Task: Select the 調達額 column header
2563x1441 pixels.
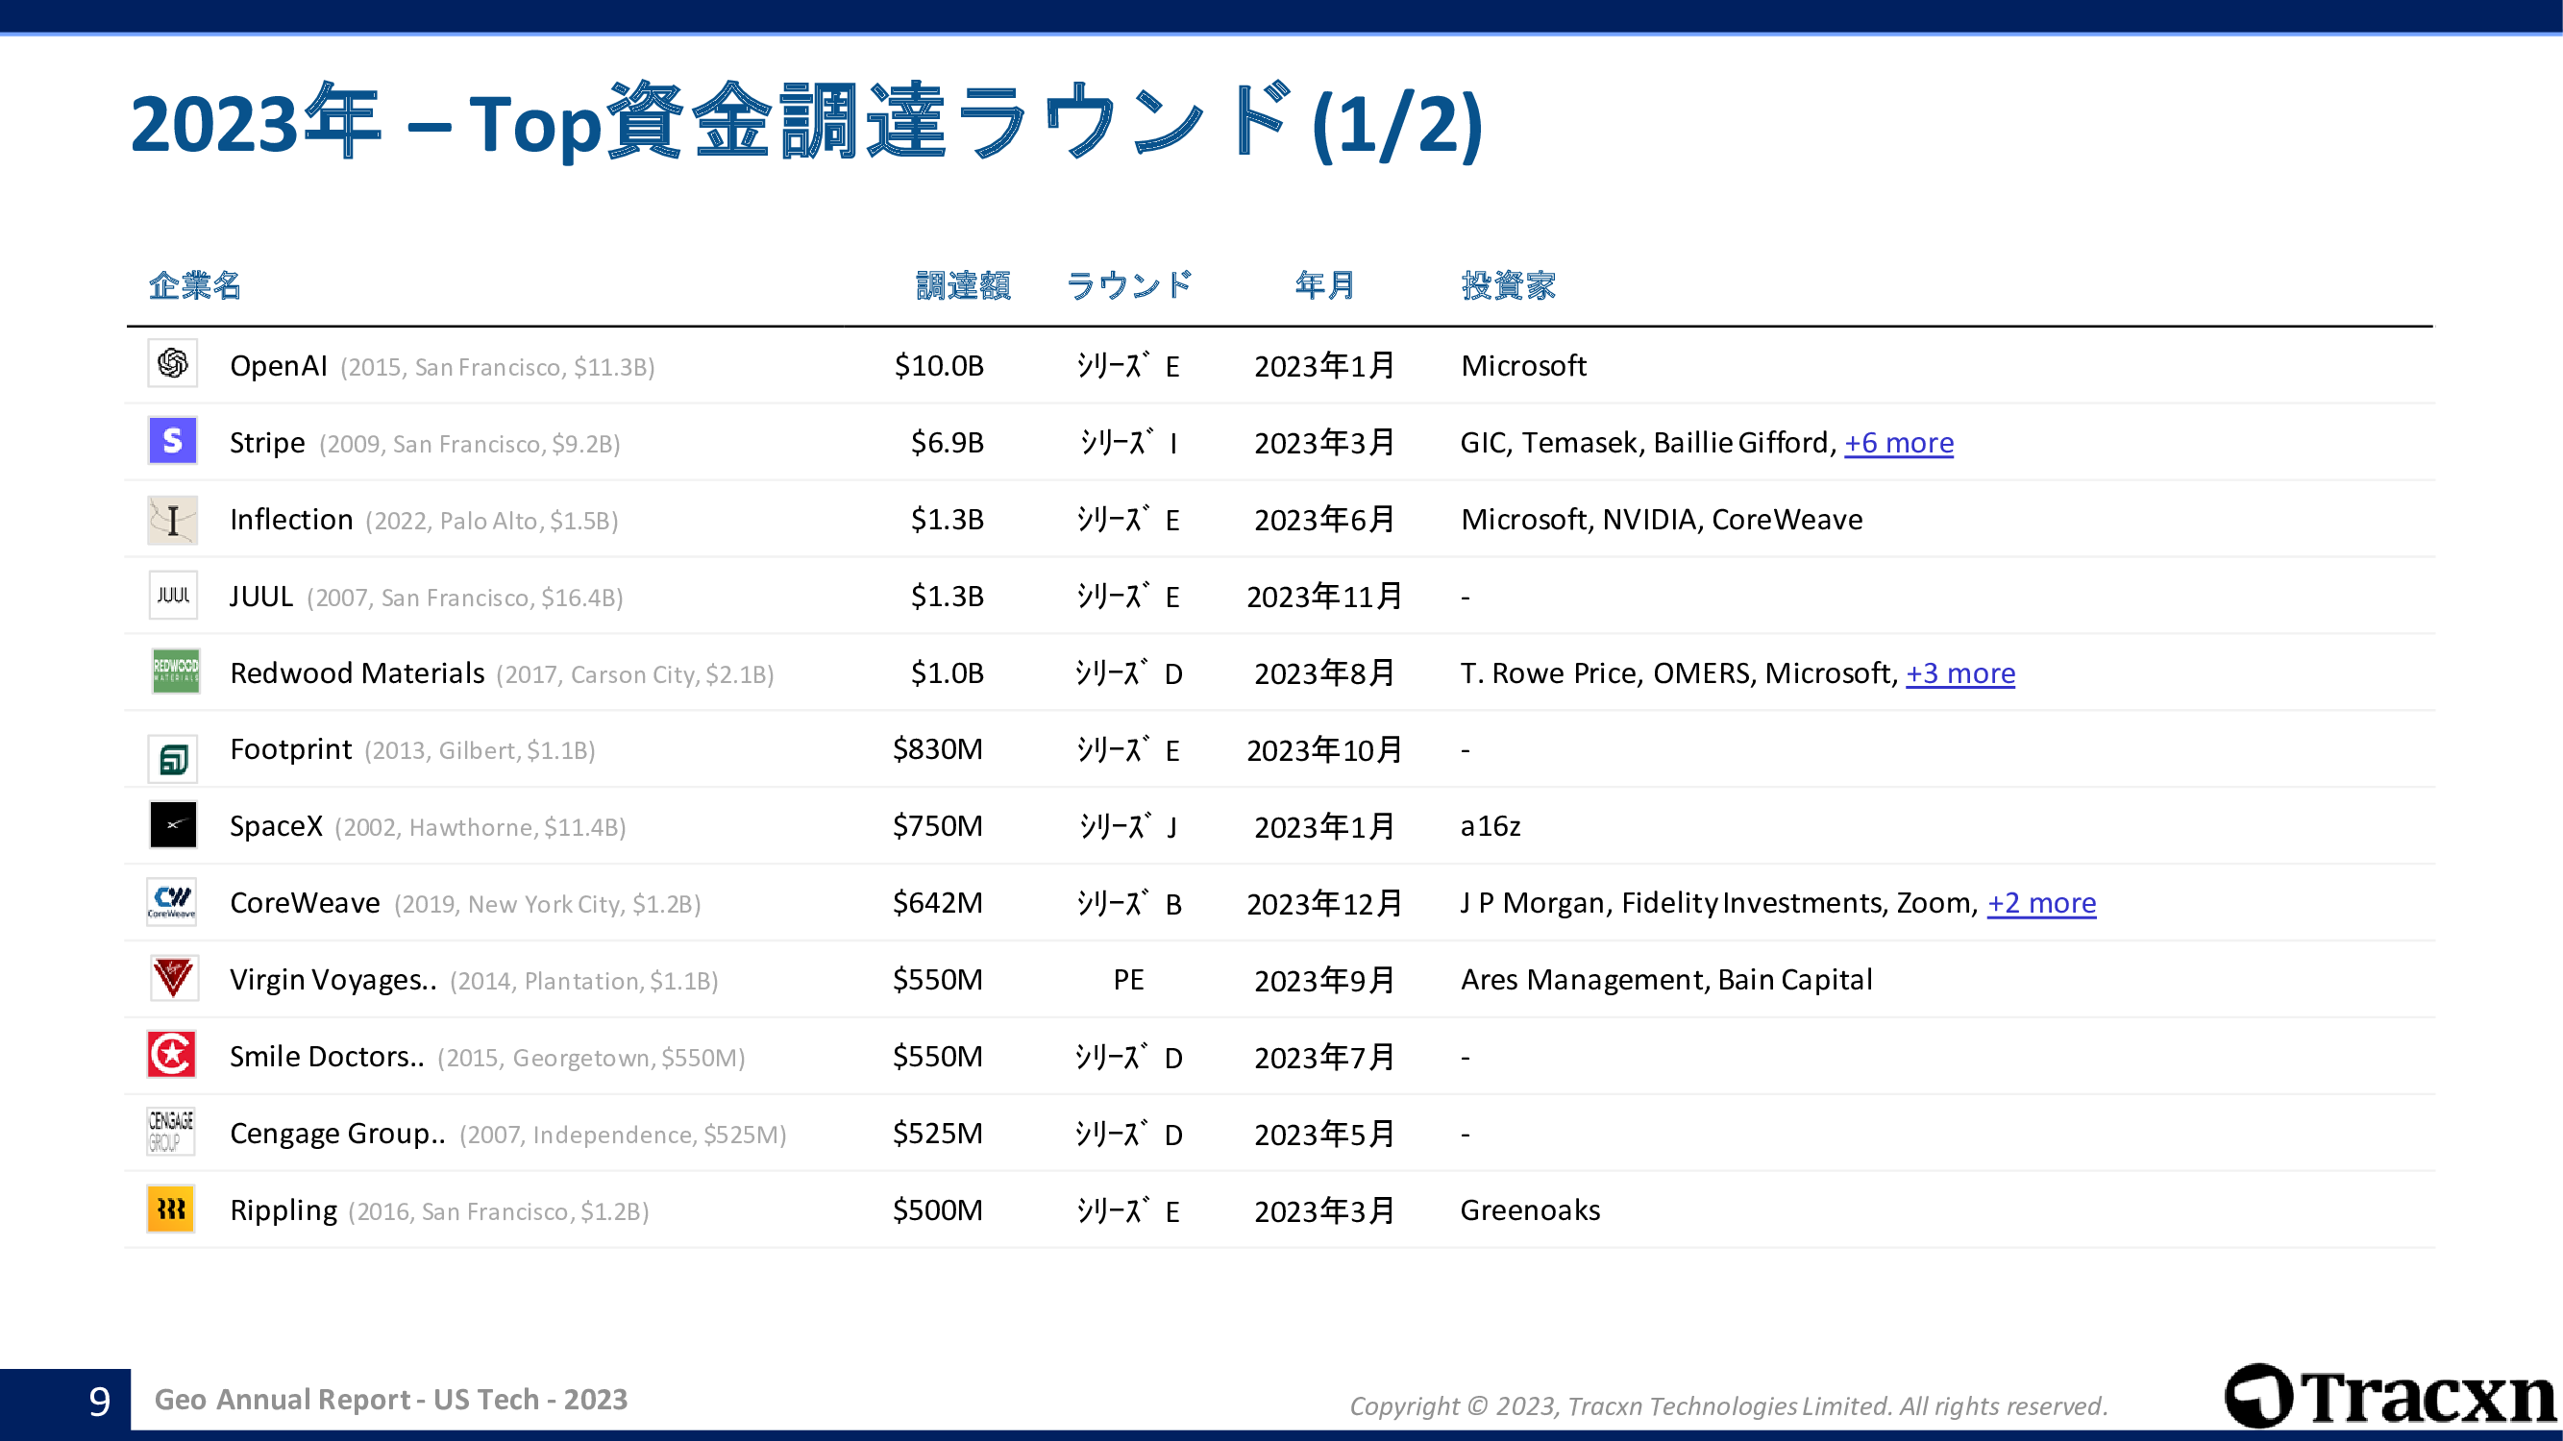Action: pos(963,285)
